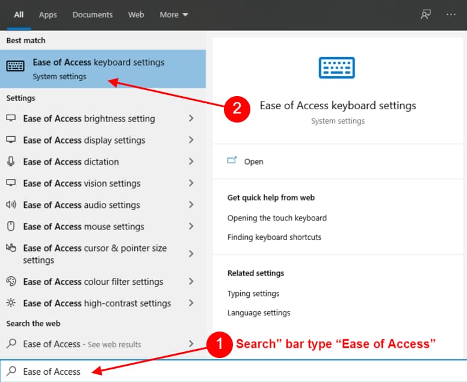The width and height of the screenshot is (467, 382).
Task: Open Typing settings related link
Action: (x=253, y=294)
